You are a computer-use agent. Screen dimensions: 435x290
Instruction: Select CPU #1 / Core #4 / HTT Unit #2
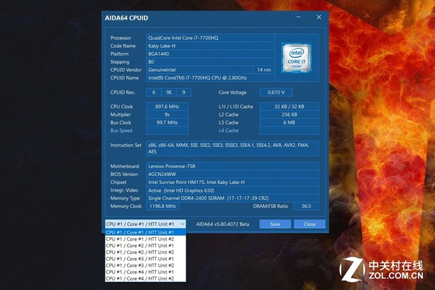145,278
